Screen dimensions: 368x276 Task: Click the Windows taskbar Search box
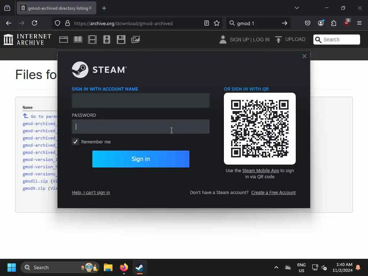coord(60,267)
